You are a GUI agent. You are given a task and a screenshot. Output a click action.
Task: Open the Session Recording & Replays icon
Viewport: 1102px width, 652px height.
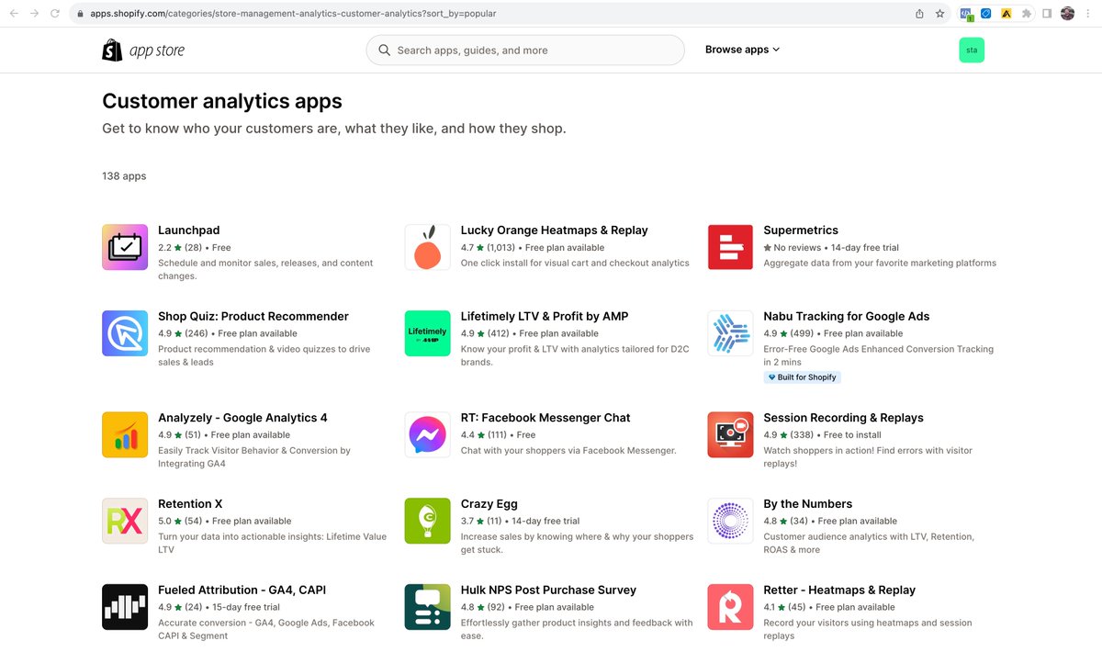coord(731,434)
